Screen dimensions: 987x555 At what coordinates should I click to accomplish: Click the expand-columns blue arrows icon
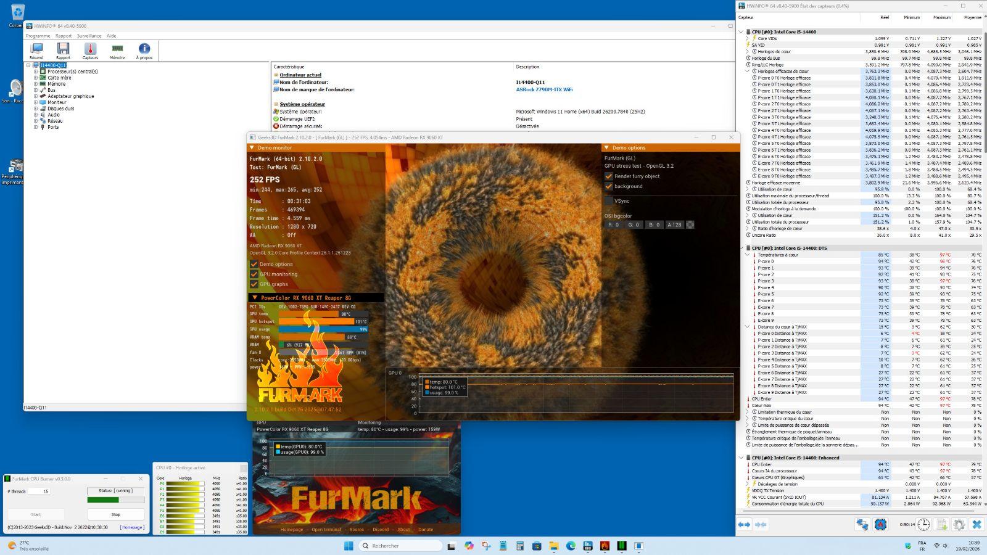(745, 524)
